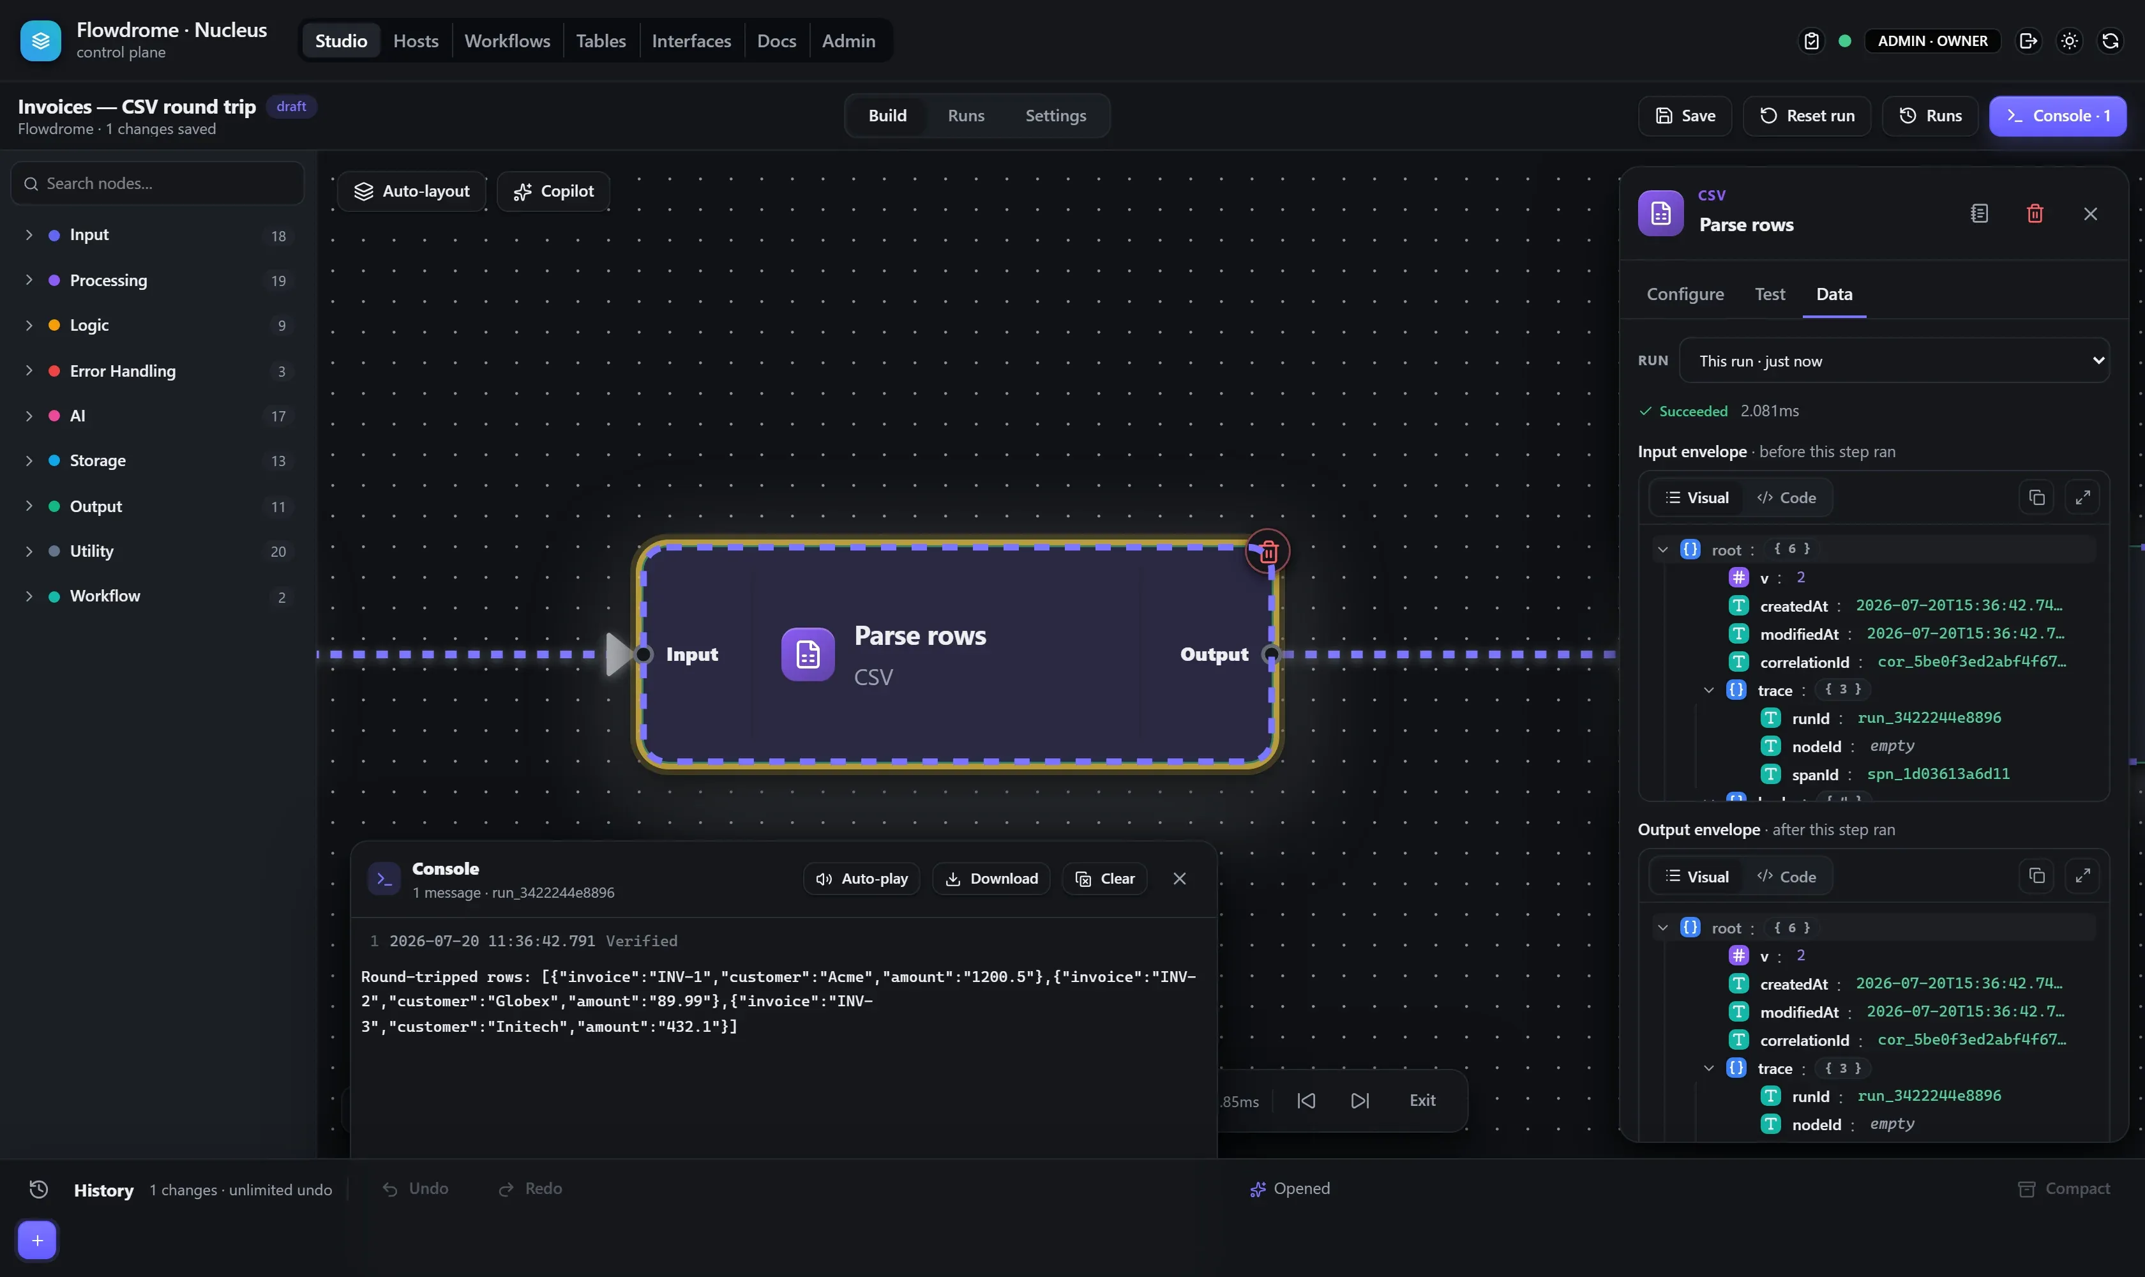Save the workflow
The image size is (2145, 1277).
pyautogui.click(x=1685, y=116)
